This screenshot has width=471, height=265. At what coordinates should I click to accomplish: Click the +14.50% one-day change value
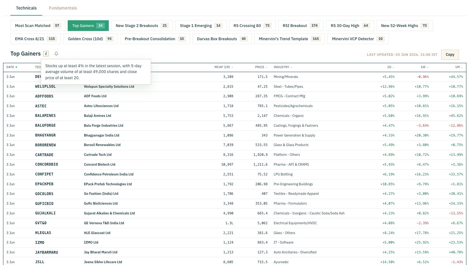point(387,262)
